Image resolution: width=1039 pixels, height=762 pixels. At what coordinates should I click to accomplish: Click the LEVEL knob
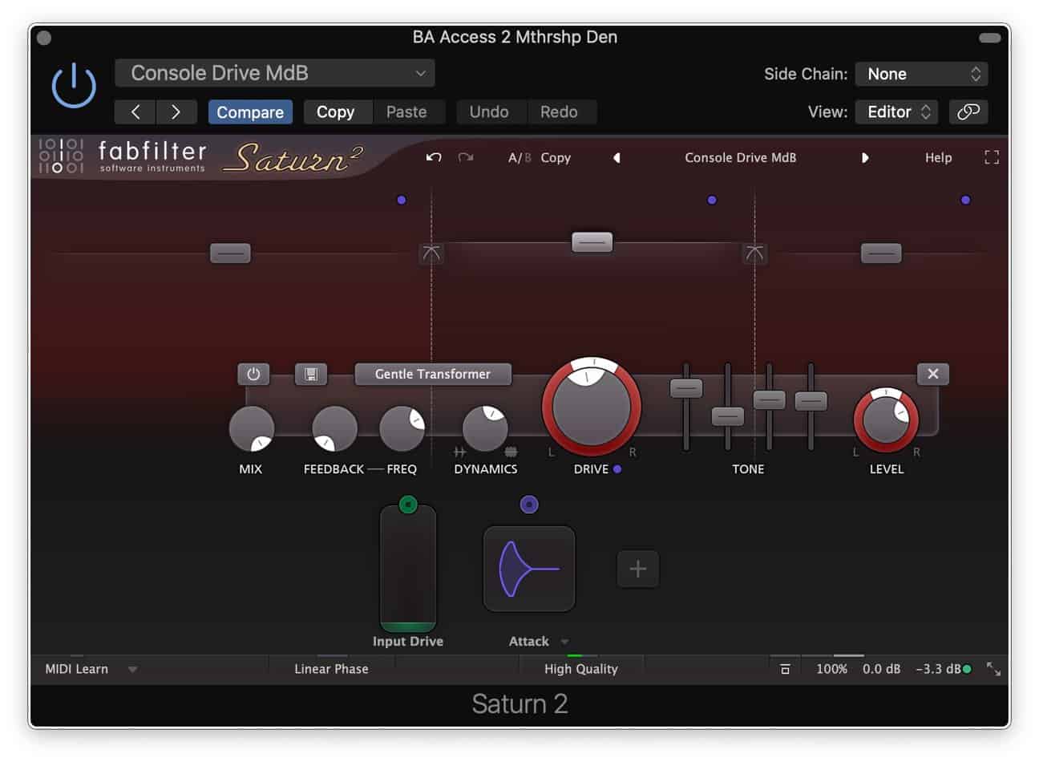click(x=886, y=420)
